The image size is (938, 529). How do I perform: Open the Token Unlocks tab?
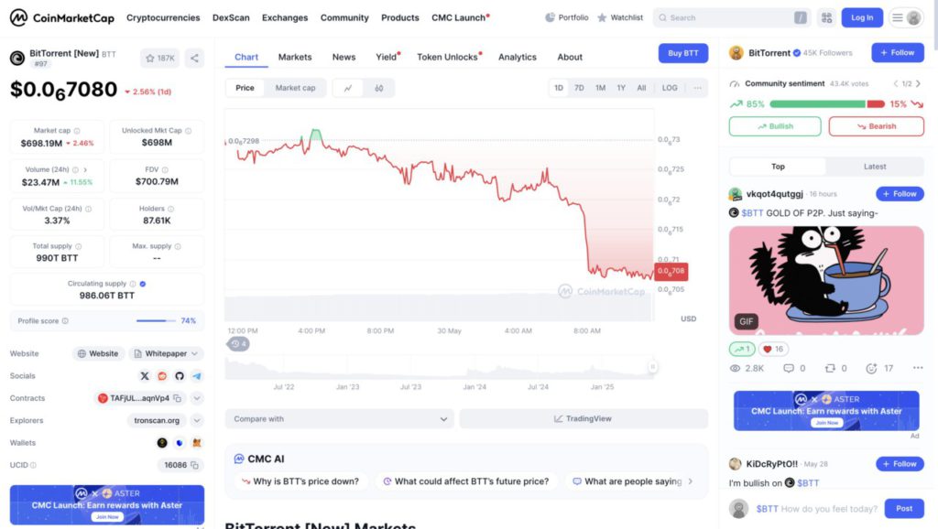pos(448,57)
